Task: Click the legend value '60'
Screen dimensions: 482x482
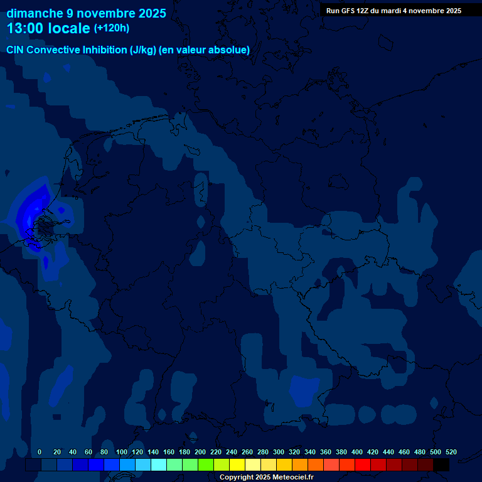Action: coord(88,452)
